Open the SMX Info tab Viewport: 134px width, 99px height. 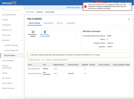click(60, 23)
